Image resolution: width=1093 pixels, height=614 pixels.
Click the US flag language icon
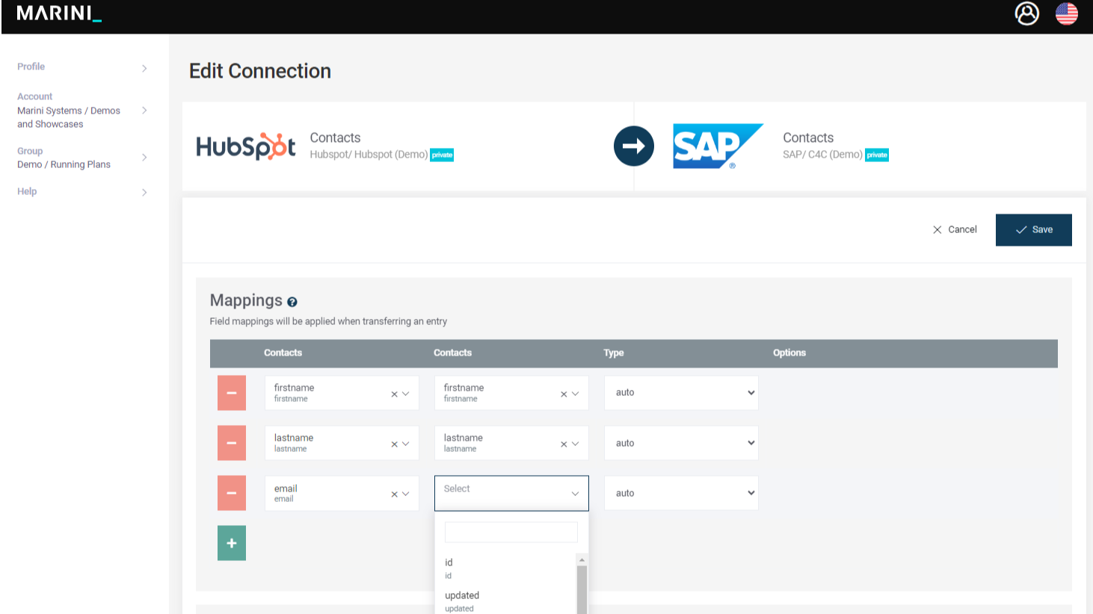coord(1066,13)
